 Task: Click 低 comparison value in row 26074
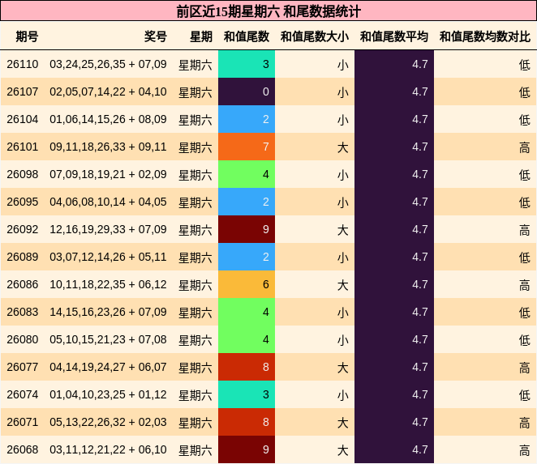pos(525,395)
